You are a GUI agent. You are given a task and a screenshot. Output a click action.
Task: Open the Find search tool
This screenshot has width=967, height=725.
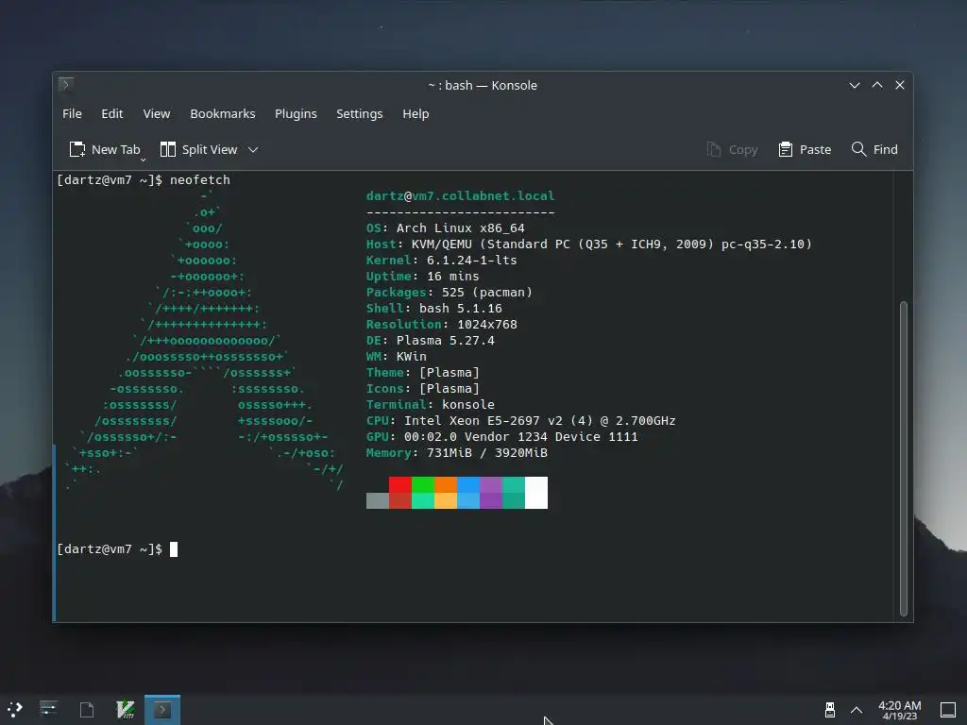[874, 150]
